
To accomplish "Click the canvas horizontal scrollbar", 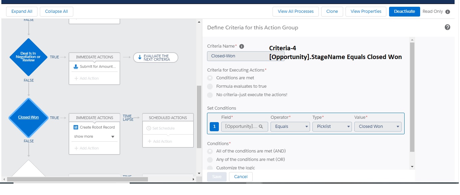I will click(x=77, y=179).
